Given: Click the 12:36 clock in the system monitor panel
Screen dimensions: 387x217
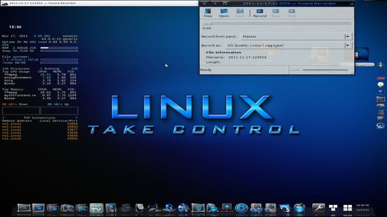Looking at the screenshot, I should tap(15, 27).
